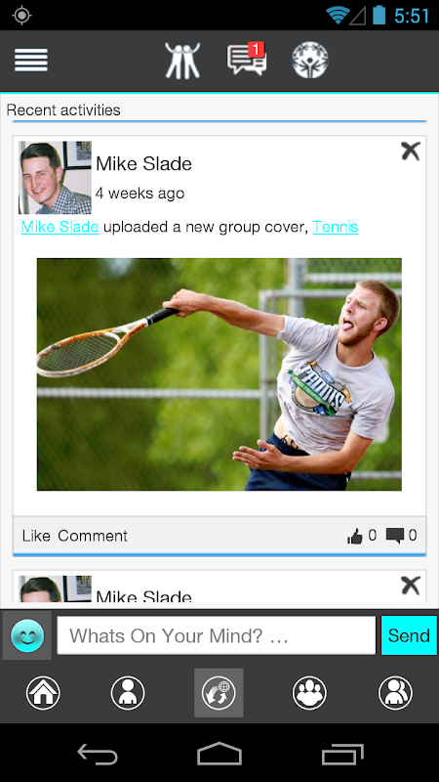Comment on the Tennis cover post
Screen dimensions: 439x782
coord(93,536)
